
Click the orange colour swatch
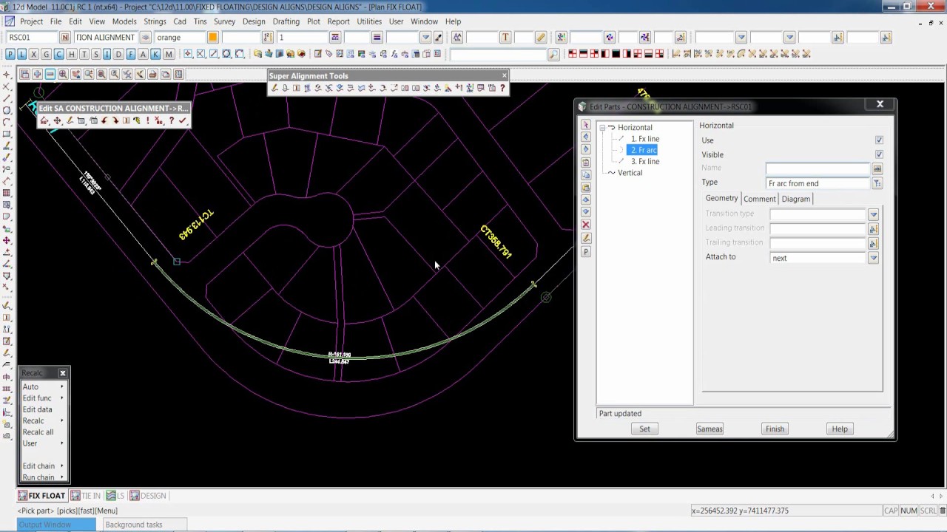click(212, 37)
